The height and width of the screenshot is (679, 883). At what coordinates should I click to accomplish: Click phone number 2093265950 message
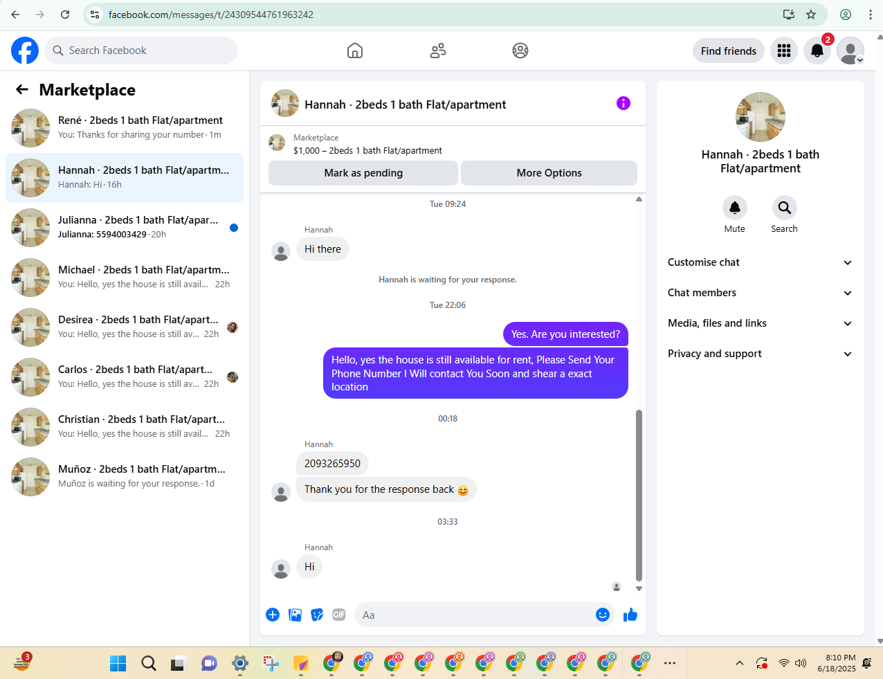(x=332, y=464)
